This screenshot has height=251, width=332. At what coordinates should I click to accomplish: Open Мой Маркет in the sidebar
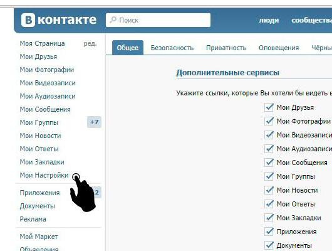tap(39, 237)
